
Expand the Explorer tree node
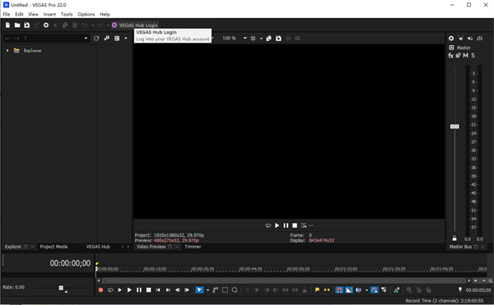click(x=7, y=50)
